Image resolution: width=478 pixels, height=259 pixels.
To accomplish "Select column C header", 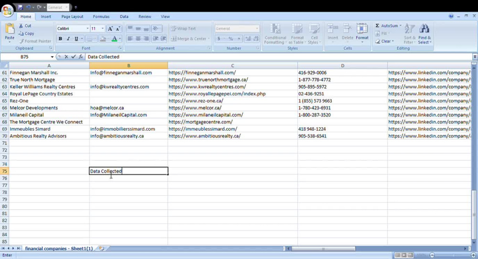I will point(233,66).
